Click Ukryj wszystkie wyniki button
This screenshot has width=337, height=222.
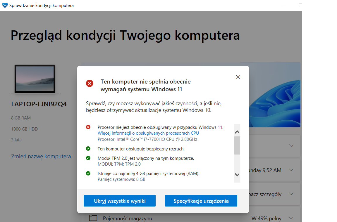pyautogui.click(x=119, y=201)
